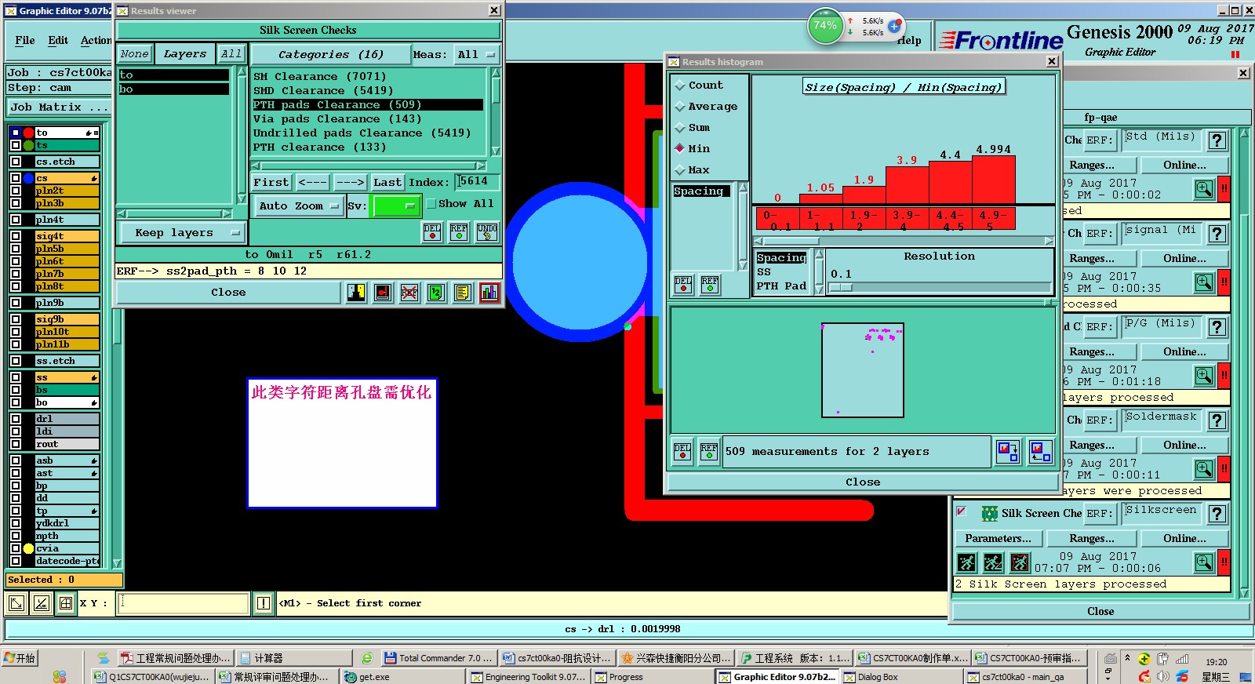Click the second diagonal-arrow icon beside the X Y field
Image resolution: width=1255 pixels, height=684 pixels.
42,603
